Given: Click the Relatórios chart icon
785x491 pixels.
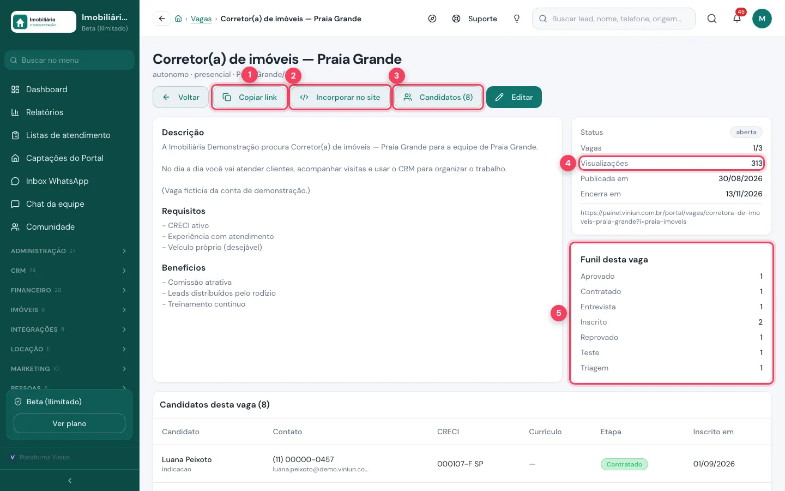Looking at the screenshot, I should tap(15, 112).
